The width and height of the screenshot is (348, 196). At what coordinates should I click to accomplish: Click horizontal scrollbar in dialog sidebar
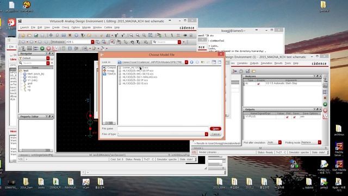coord(109,123)
